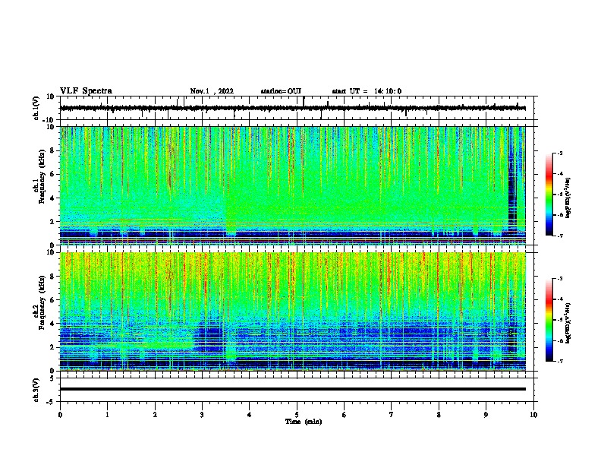Click the ch.1 spectrogram panel
This screenshot has height=465, width=601.
(x=292, y=185)
